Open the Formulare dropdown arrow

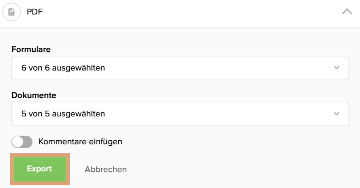coord(336,68)
